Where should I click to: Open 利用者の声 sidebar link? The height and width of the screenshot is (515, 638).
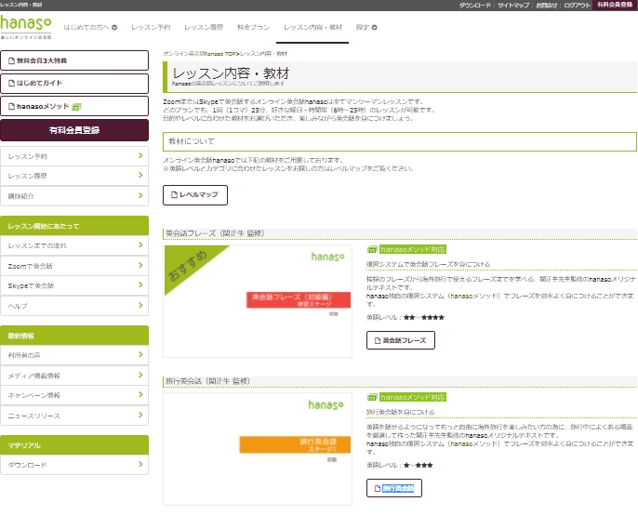pos(74,355)
